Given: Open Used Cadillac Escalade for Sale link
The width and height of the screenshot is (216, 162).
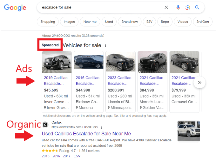Looking at the screenshot, I should pos(86,134).
